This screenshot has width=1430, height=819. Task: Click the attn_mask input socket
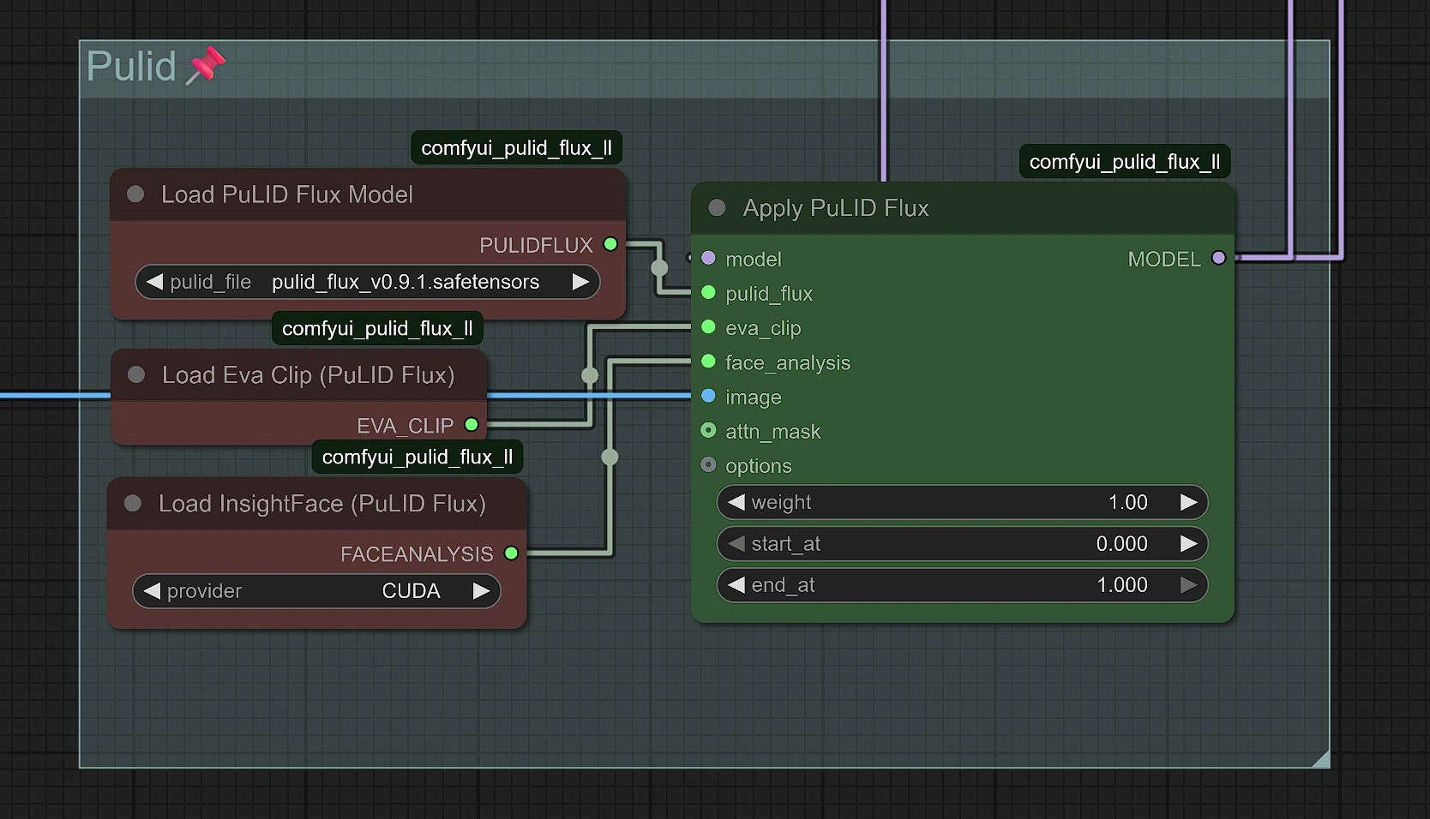coord(708,430)
